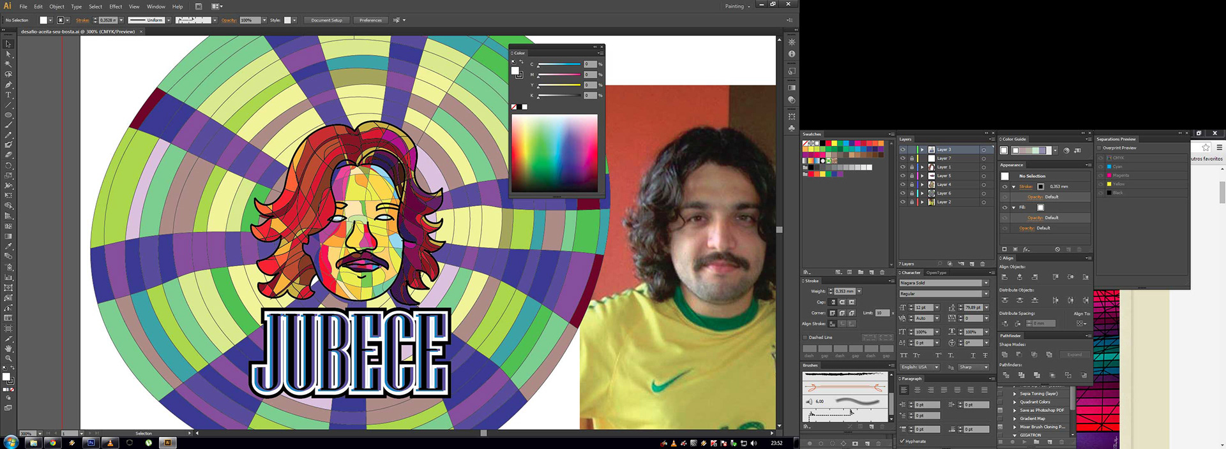Screen dimensions: 1226x449
Task: Click the Preferences button
Action: 370,20
